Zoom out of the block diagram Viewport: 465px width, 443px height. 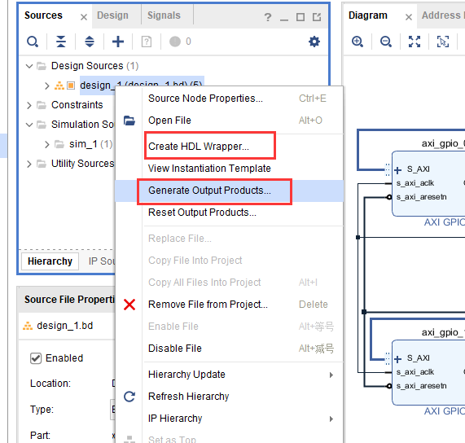pos(385,42)
